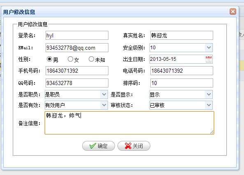Click the 性别 label
This screenshot has width=244, height=175.
tap(24, 59)
